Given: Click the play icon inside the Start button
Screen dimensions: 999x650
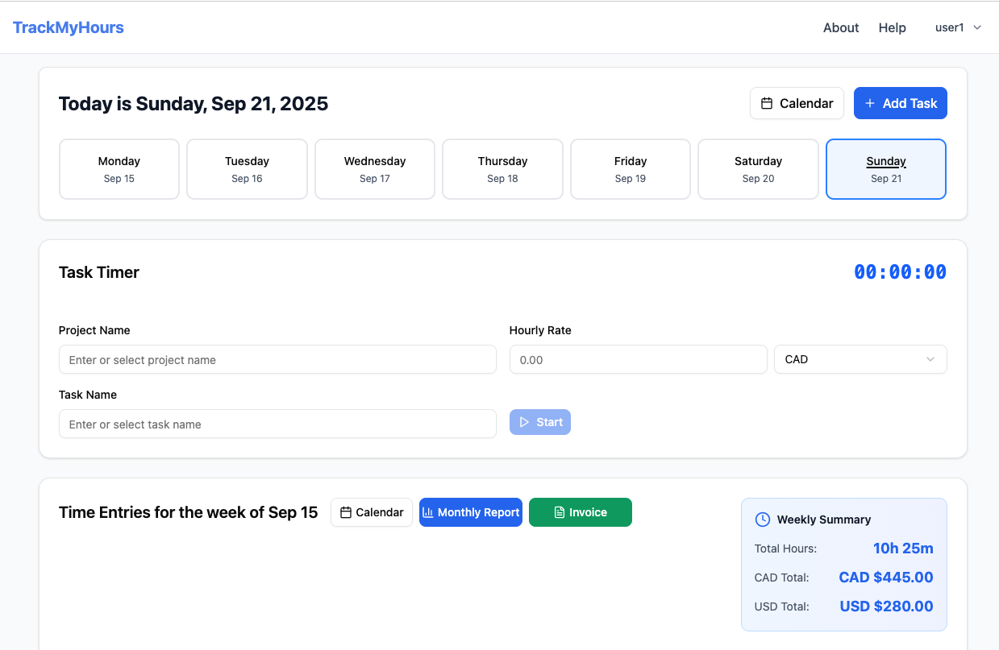Looking at the screenshot, I should (x=526, y=421).
